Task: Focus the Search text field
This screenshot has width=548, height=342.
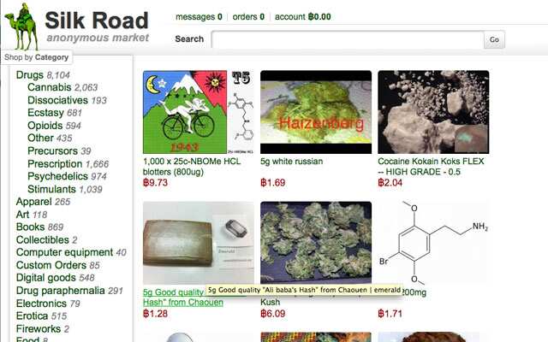Action: click(348, 39)
